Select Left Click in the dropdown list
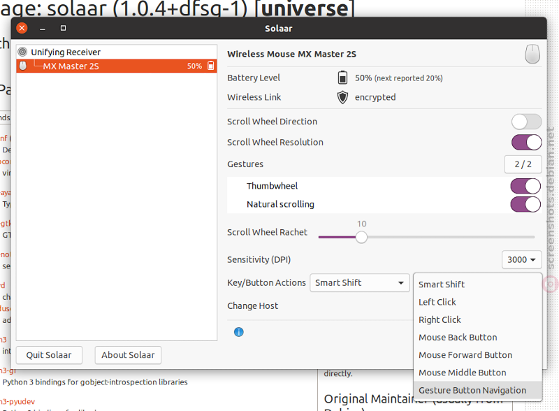559x411 pixels. (x=478, y=302)
